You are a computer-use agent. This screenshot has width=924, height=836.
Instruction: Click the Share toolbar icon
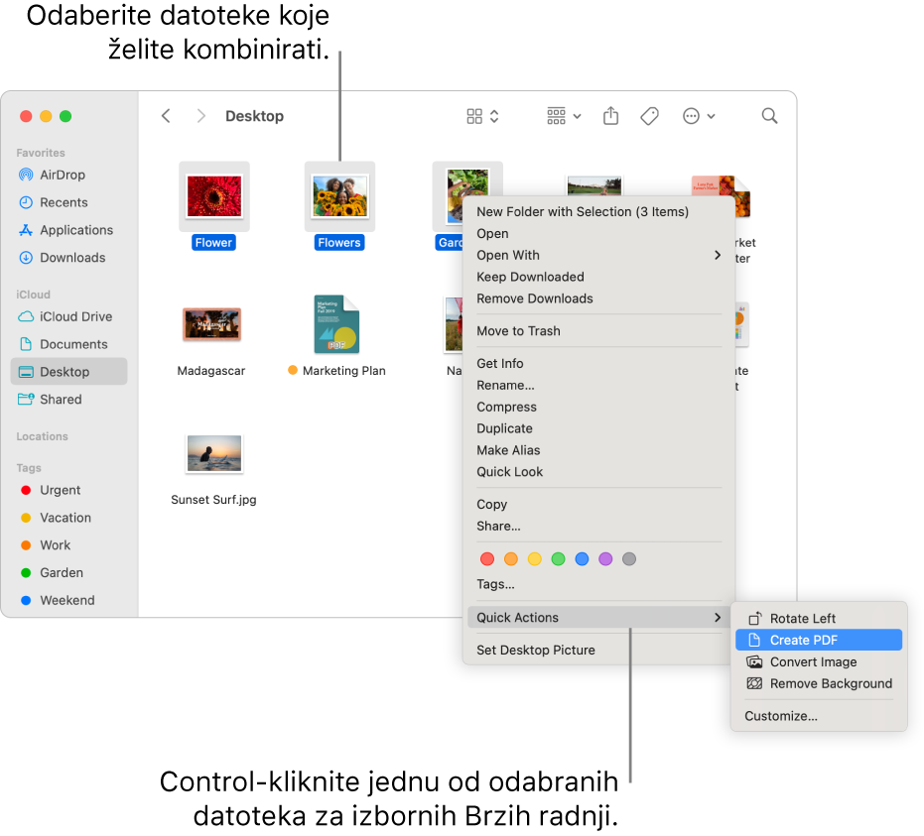610,116
